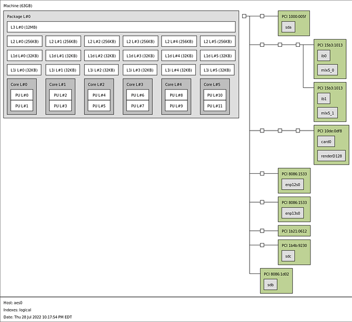The image size is (352, 322).
Task: Click the Package L#0 label
Action: [x=19, y=16]
